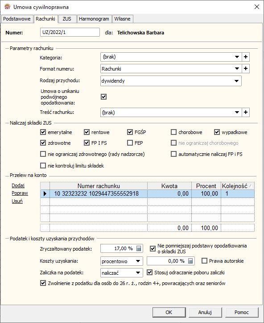Screen dimensions: 264x323
Task: Expand the Format numeru dropdown
Action: (237, 68)
